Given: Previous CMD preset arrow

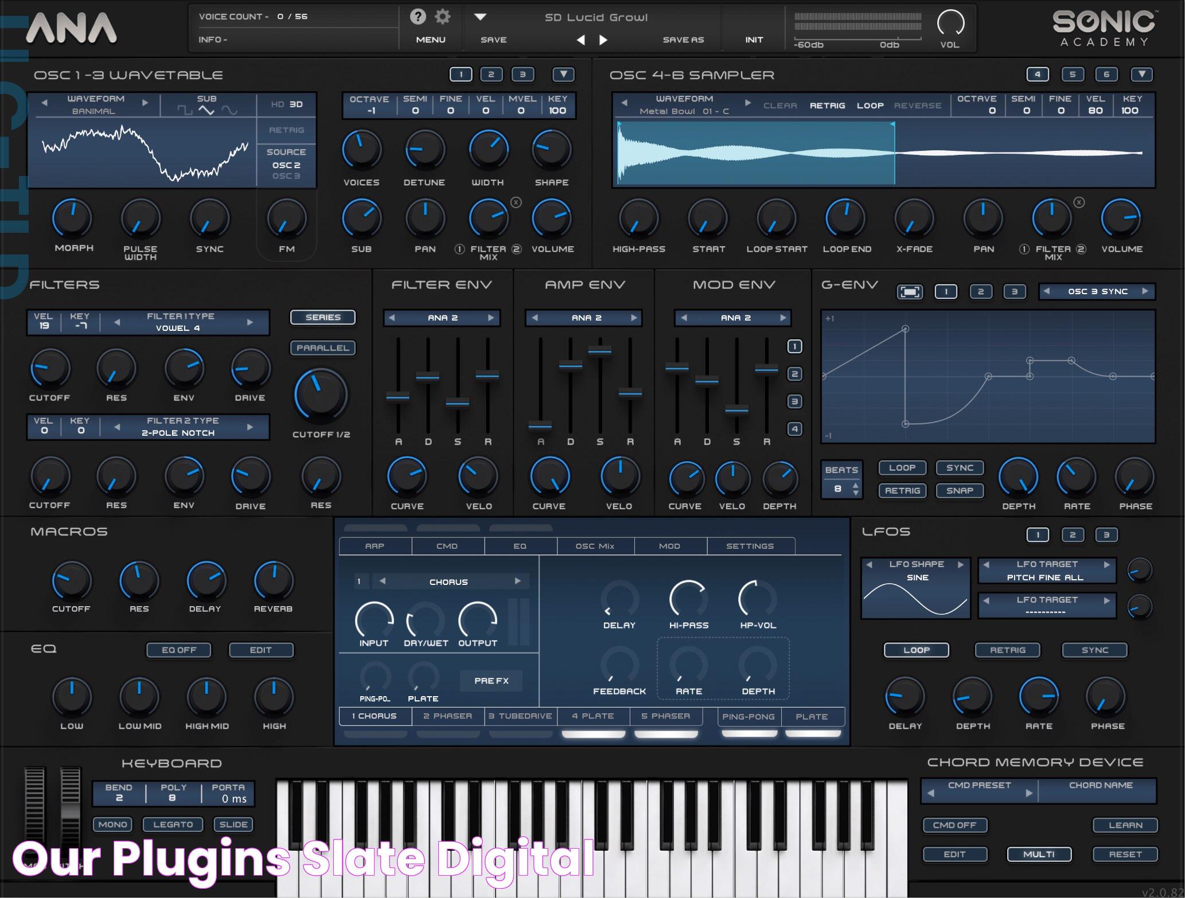Looking at the screenshot, I should click(x=930, y=794).
